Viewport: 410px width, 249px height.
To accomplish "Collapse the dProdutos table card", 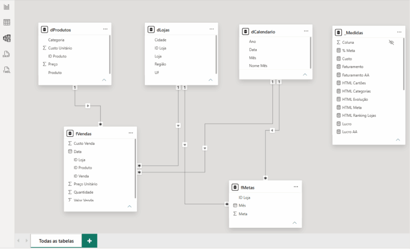I will click(x=104, y=80).
